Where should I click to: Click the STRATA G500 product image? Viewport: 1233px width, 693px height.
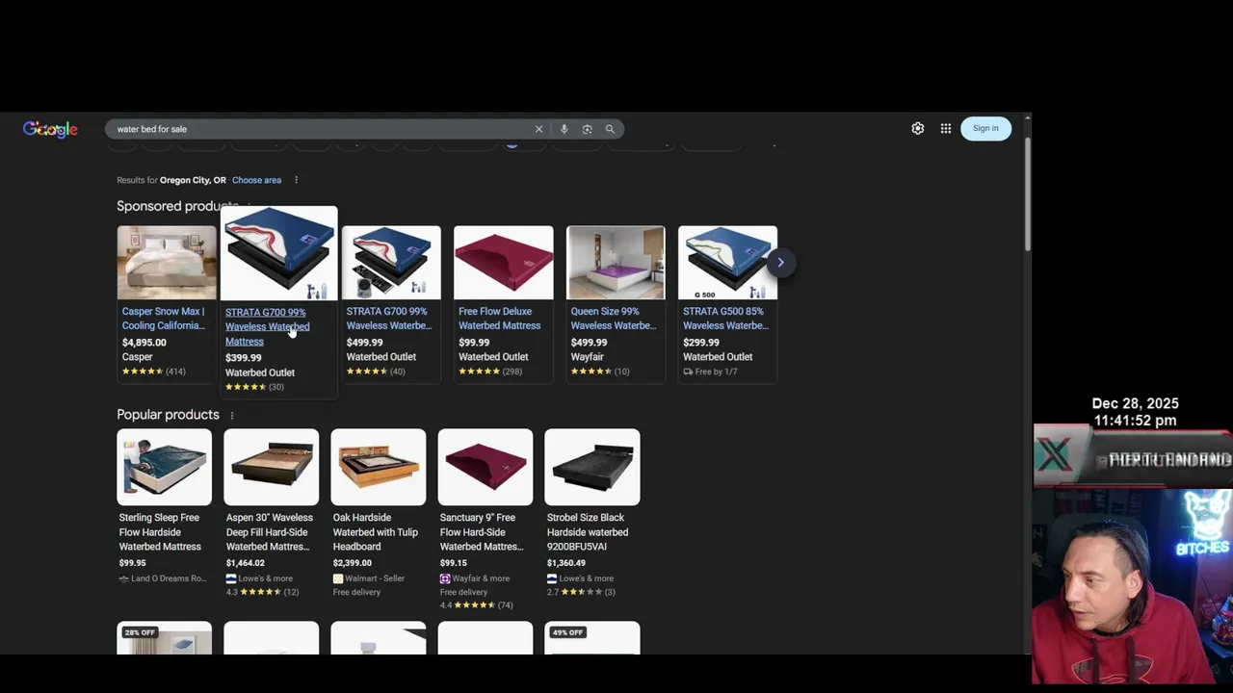727,262
